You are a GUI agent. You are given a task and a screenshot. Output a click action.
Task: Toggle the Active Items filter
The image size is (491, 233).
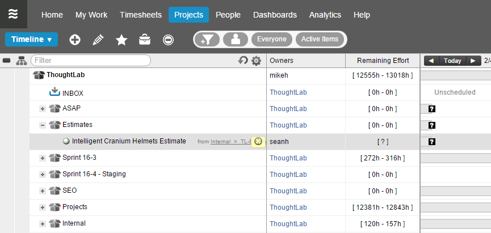[320, 40]
